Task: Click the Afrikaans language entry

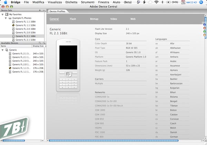Action: (175, 52)
